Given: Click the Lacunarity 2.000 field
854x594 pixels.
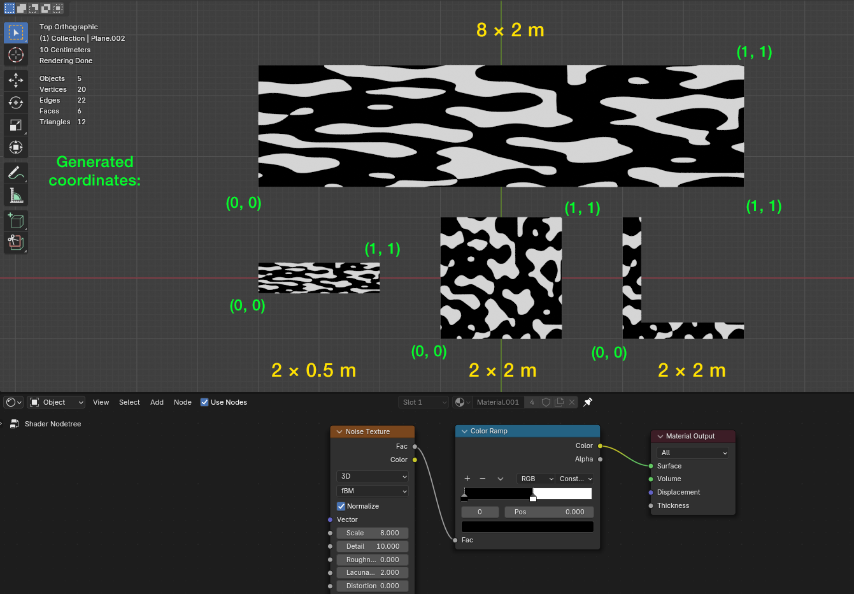Looking at the screenshot, I should (373, 572).
